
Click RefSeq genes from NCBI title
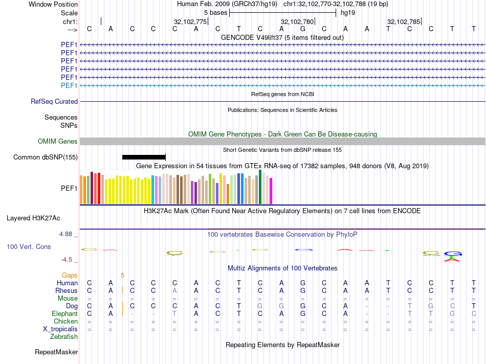pos(283,94)
